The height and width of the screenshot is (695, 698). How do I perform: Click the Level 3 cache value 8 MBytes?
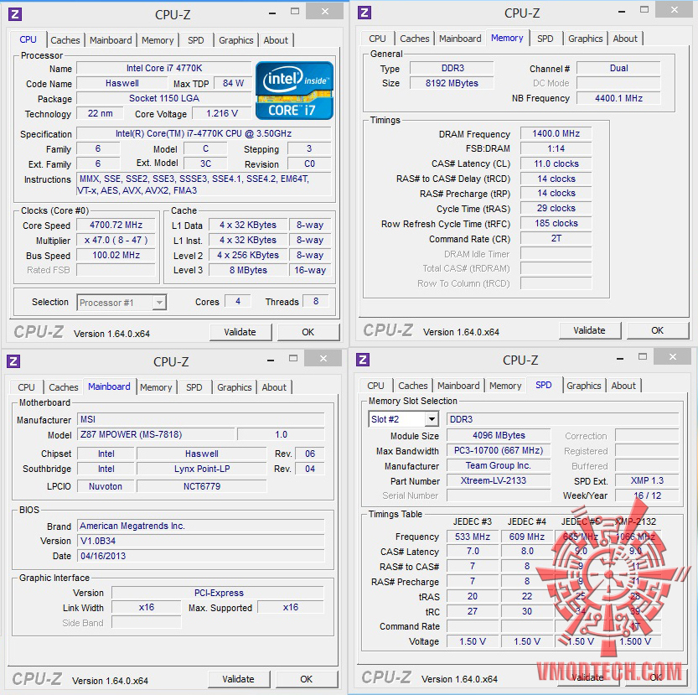(x=248, y=270)
